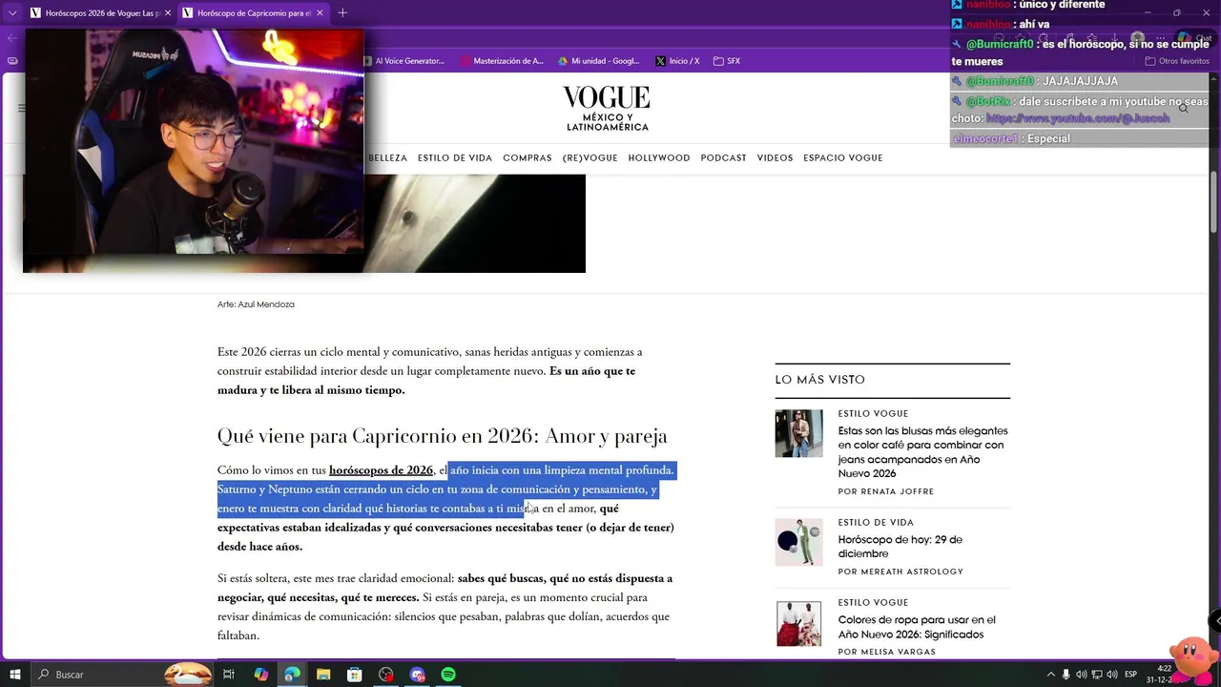Switch to Horóscopos 2026 de Vogue tab
The width and height of the screenshot is (1221, 687).
(x=100, y=13)
